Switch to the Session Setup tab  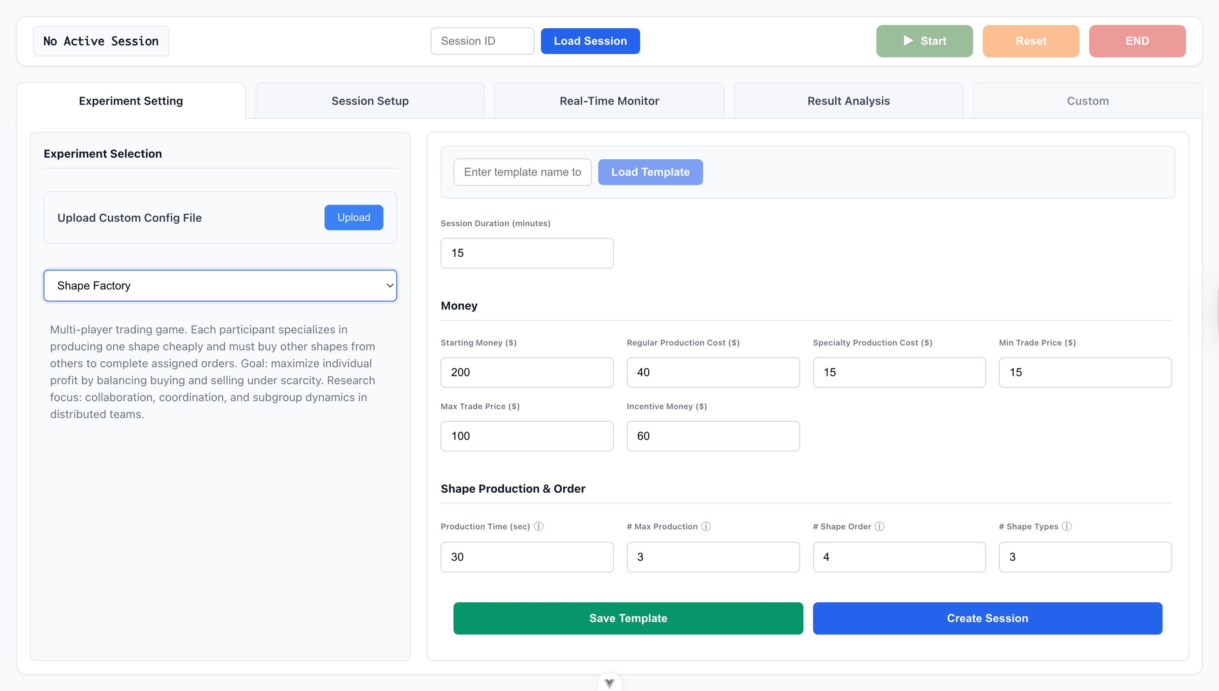[x=370, y=101]
